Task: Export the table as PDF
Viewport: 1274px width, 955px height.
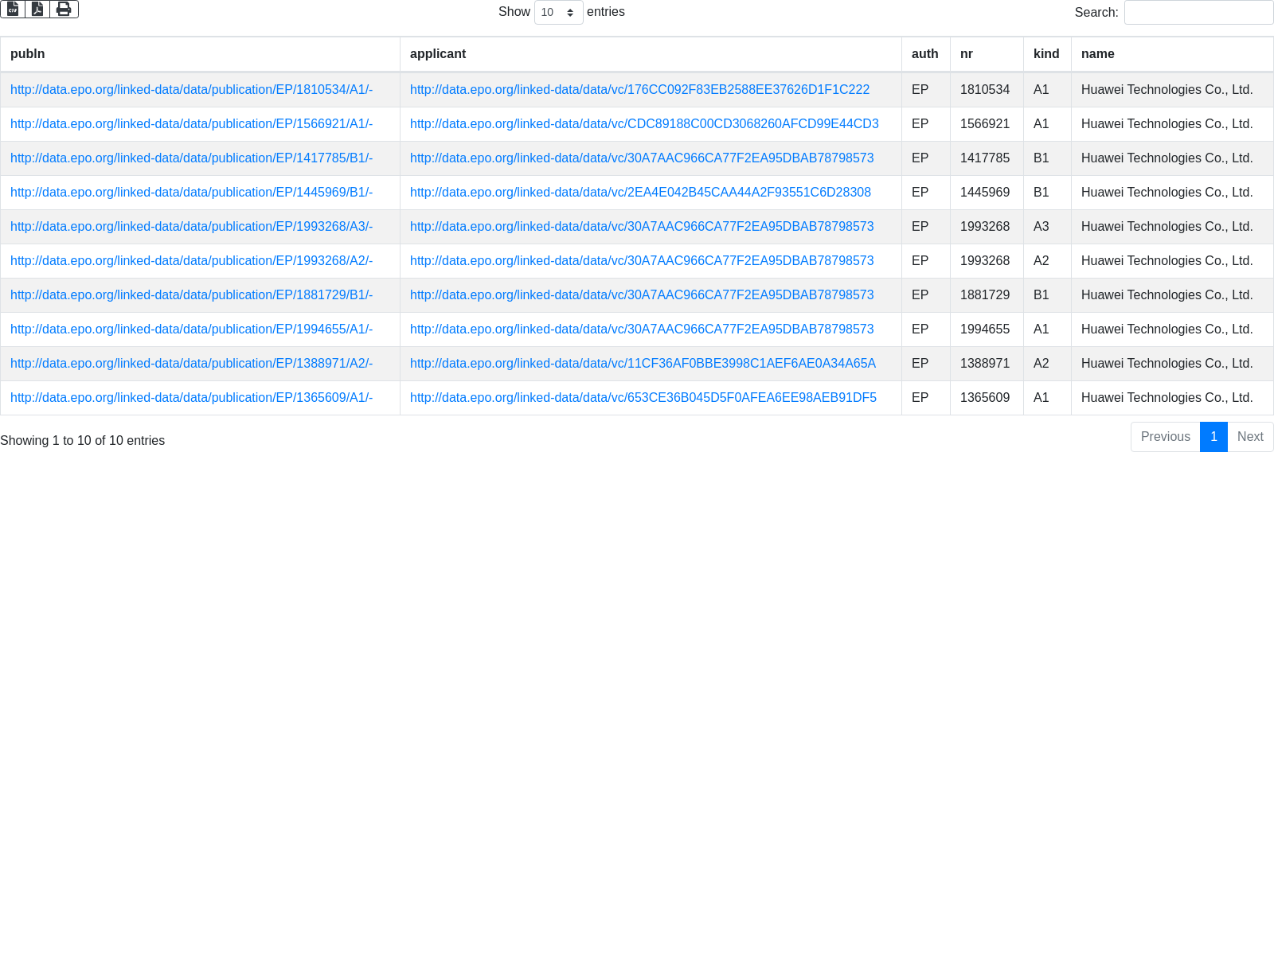Action: [37, 9]
